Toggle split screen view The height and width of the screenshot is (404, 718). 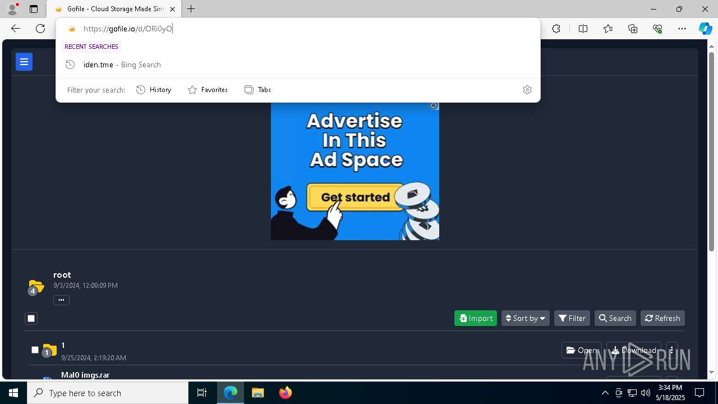click(583, 29)
